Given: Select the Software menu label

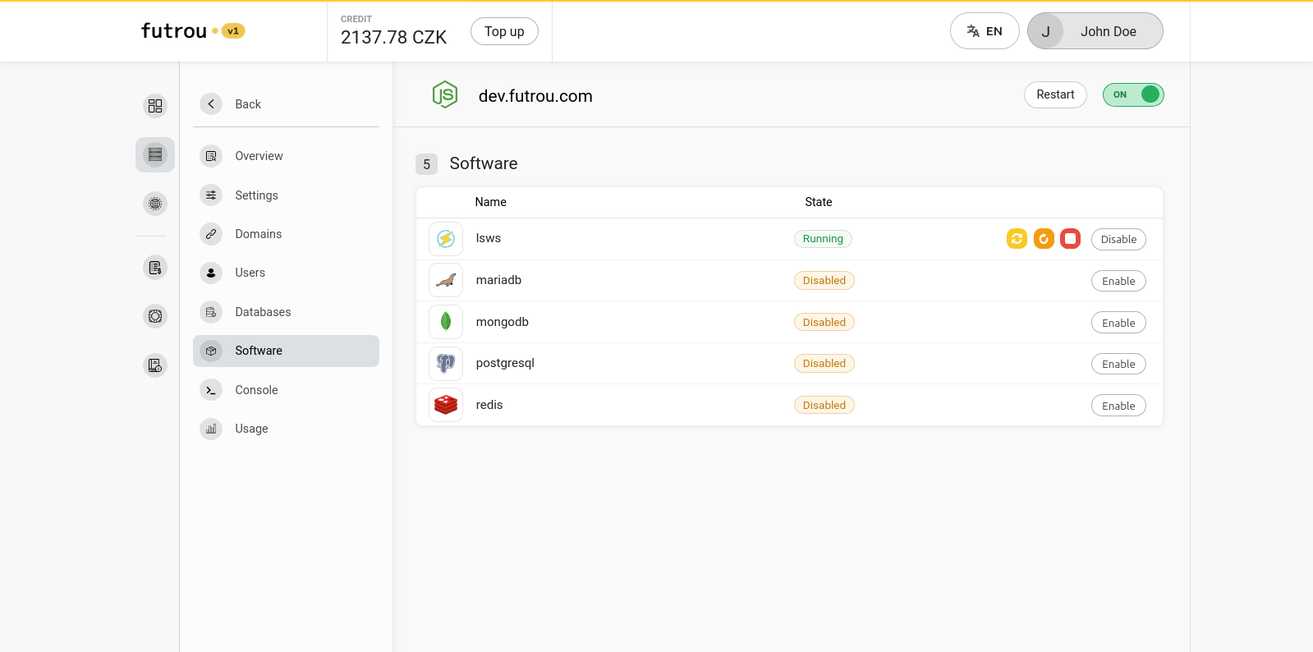Looking at the screenshot, I should 259,351.
